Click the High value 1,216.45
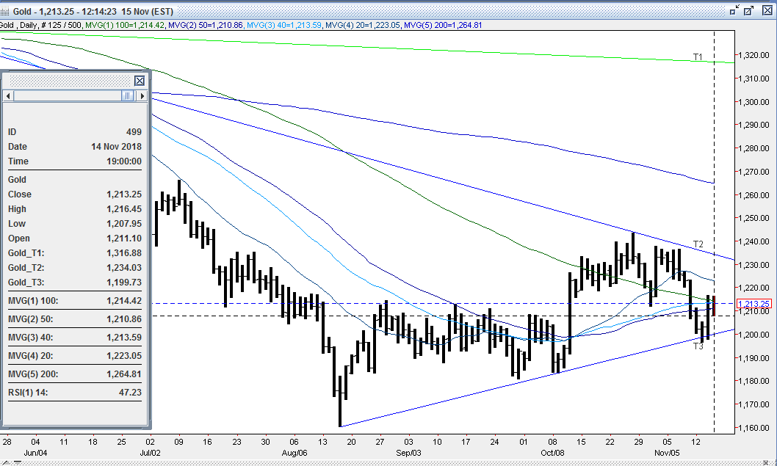 pos(124,209)
